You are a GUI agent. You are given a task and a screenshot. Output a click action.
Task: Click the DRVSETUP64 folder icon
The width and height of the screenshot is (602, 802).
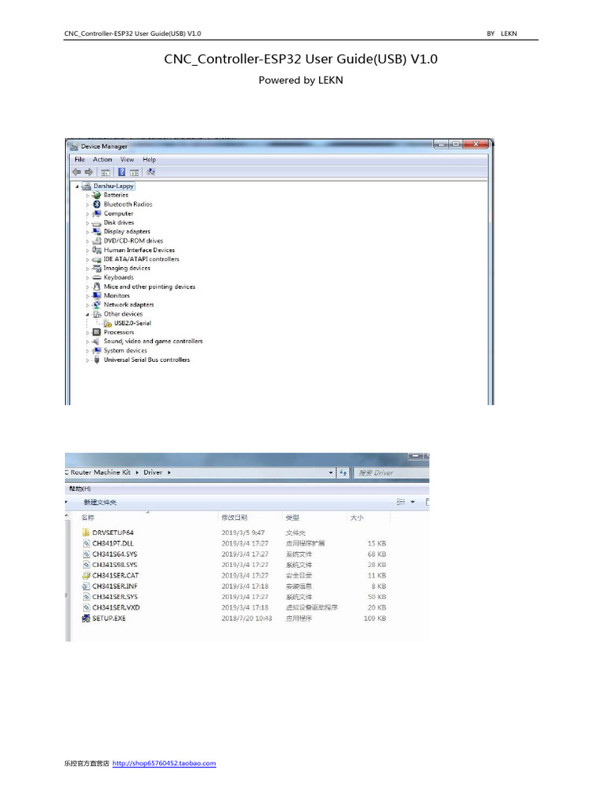86,533
